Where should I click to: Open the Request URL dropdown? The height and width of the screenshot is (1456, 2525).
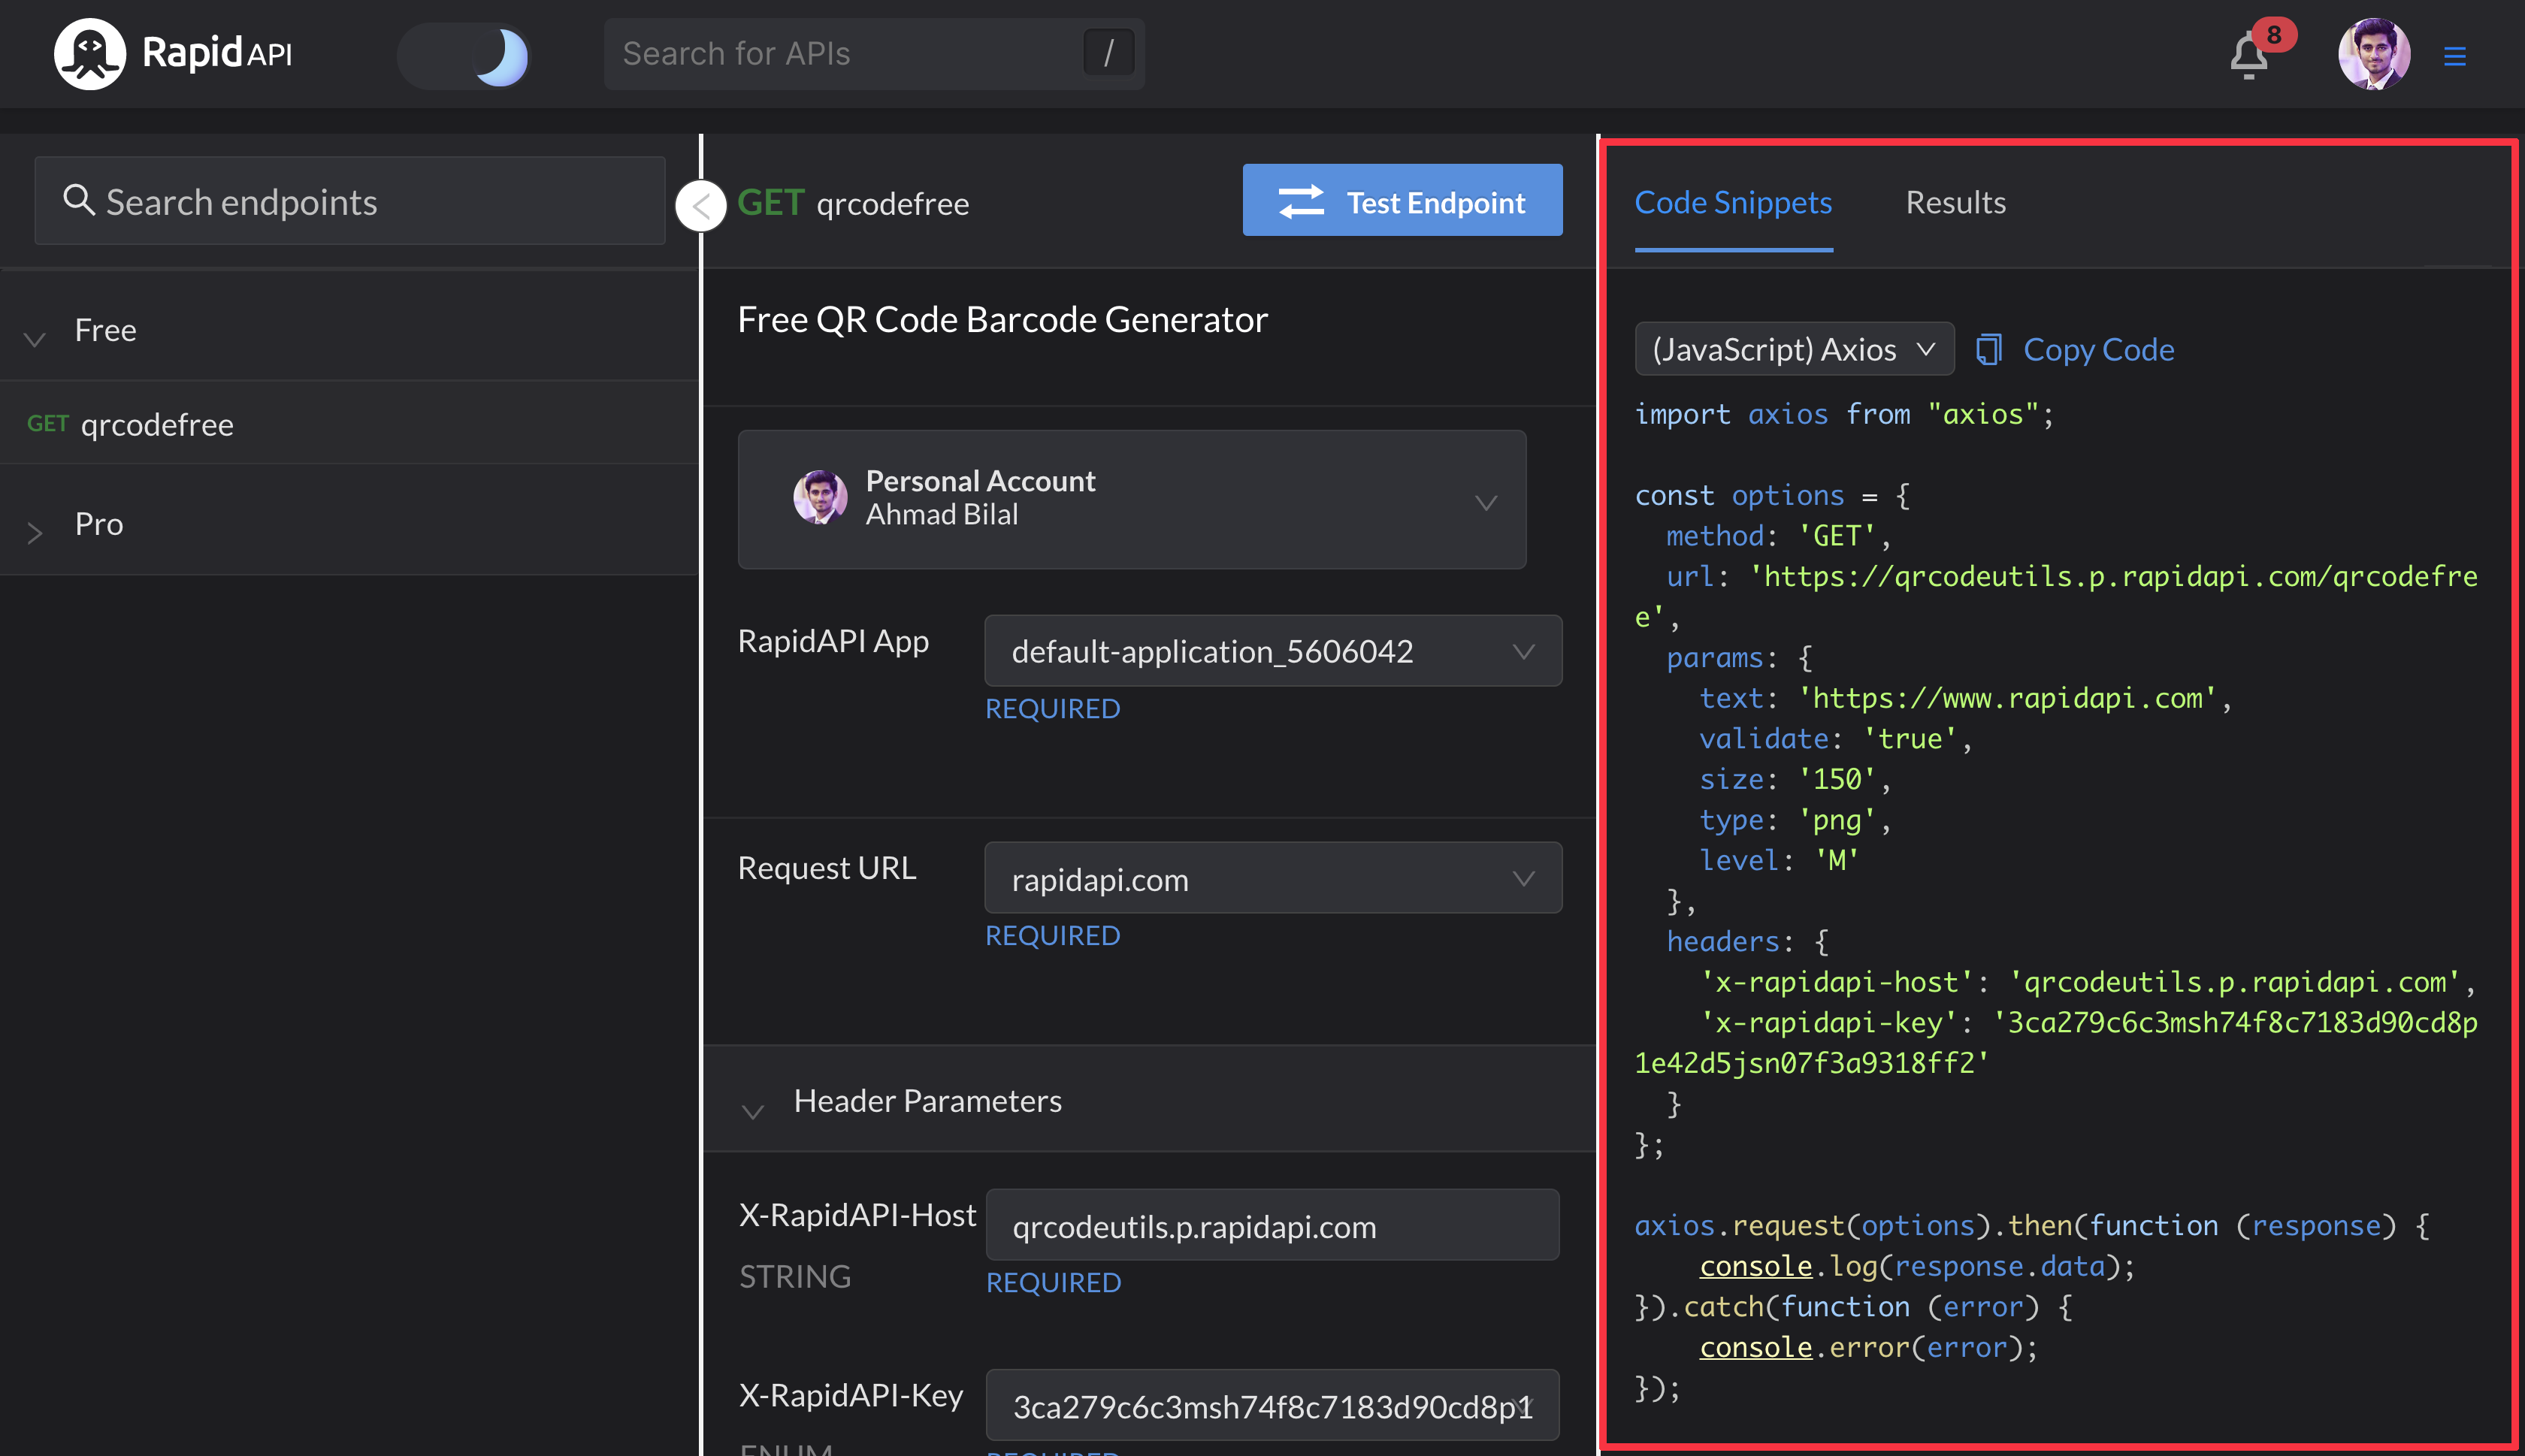tap(1272, 879)
